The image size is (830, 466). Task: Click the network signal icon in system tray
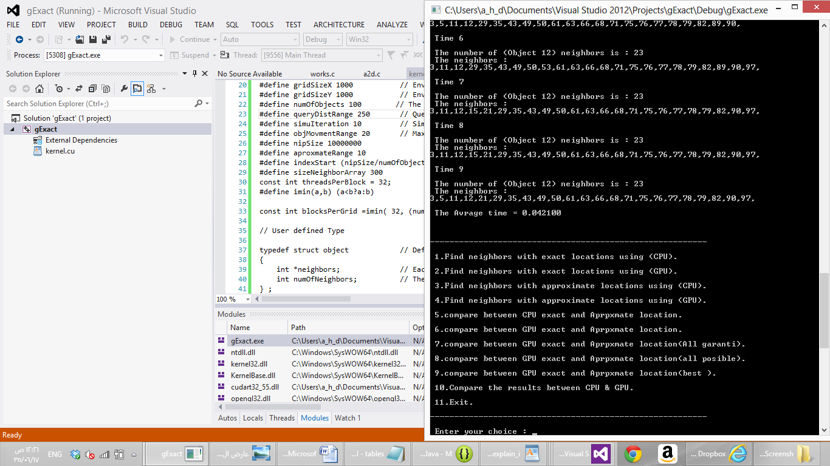pos(104,454)
